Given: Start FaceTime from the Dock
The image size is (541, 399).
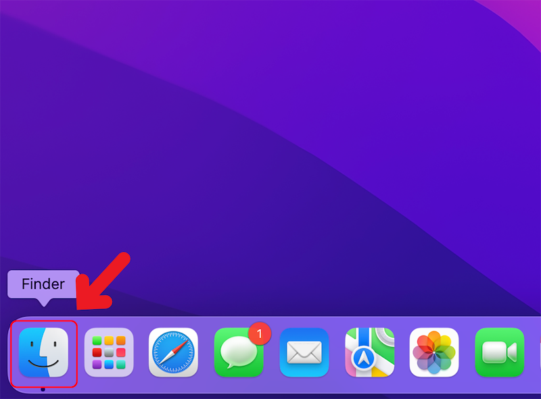Looking at the screenshot, I should click(x=500, y=352).
